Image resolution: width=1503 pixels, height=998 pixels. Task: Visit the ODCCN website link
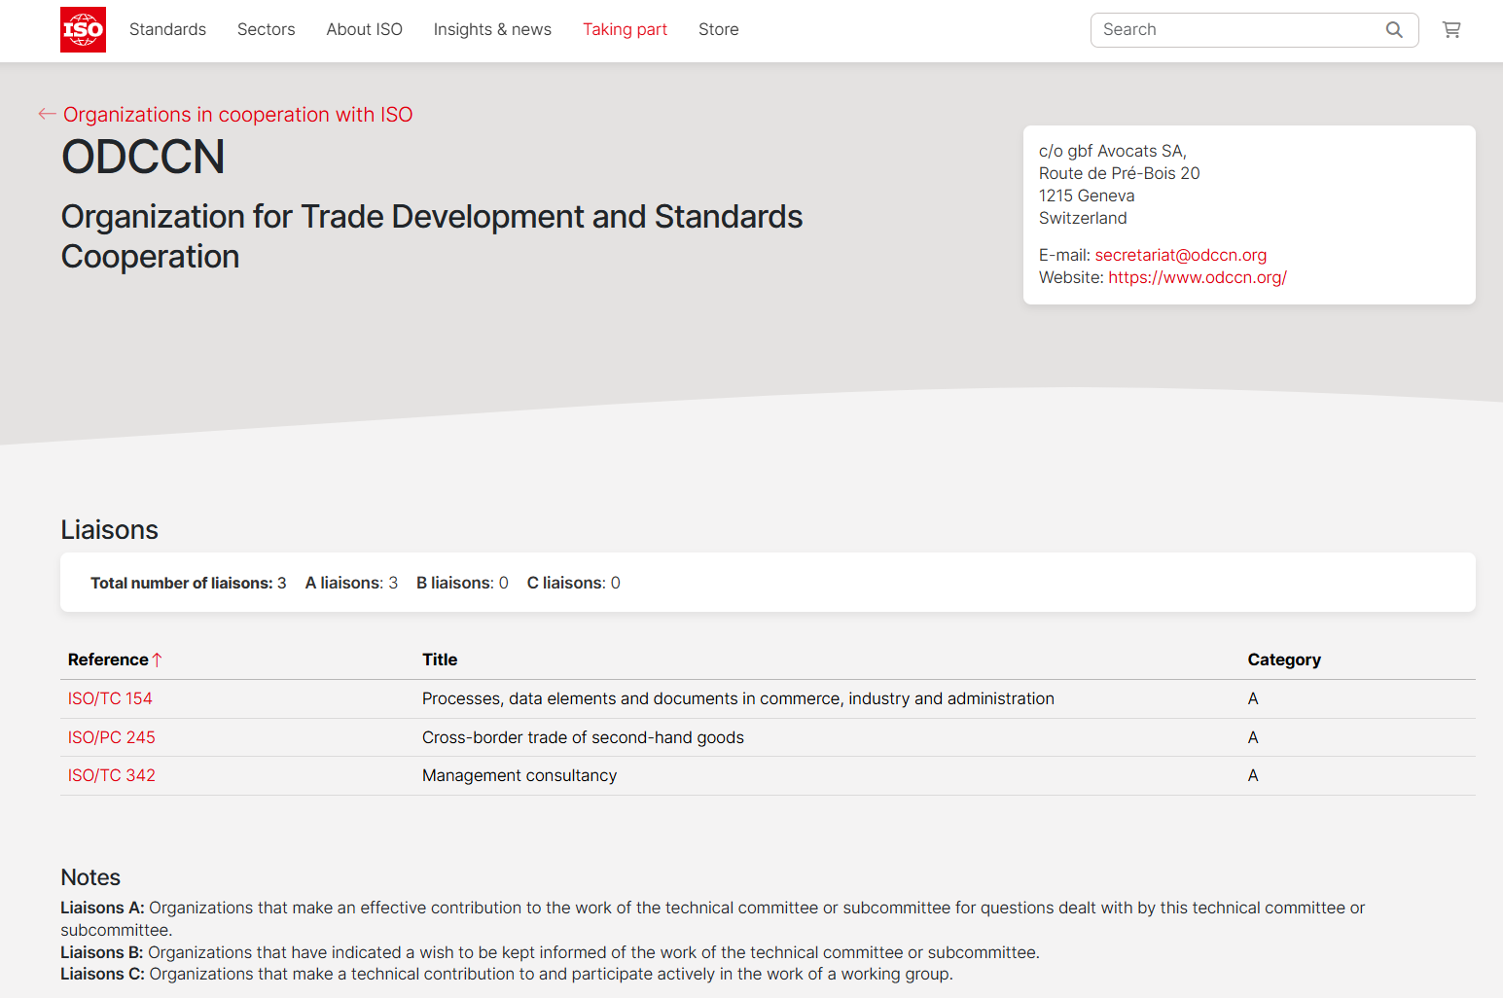(x=1197, y=277)
